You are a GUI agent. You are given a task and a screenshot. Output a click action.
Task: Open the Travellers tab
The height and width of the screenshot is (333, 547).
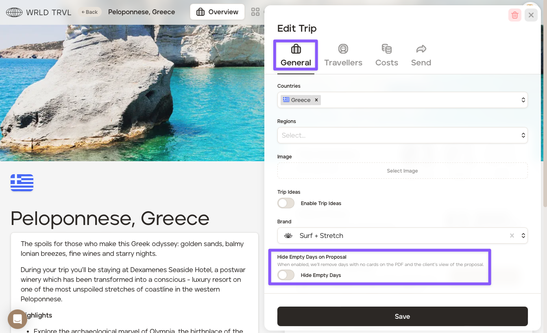(x=343, y=56)
